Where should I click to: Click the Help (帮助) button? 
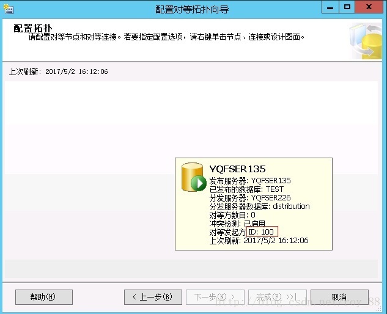(x=44, y=297)
